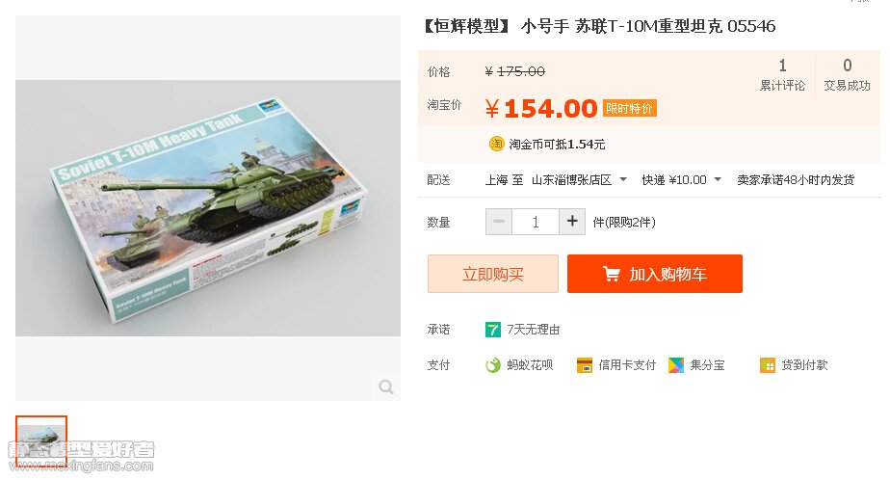Open the delivery destination region dropdown

(x=579, y=180)
